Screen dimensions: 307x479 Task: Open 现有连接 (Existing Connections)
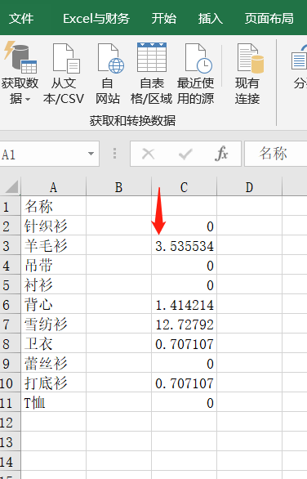(247, 74)
